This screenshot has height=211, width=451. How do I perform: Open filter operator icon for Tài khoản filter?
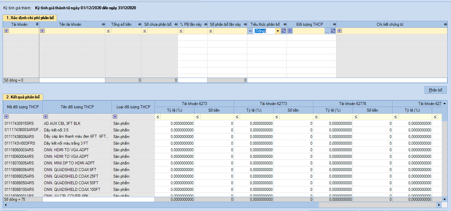click(x=6, y=31)
